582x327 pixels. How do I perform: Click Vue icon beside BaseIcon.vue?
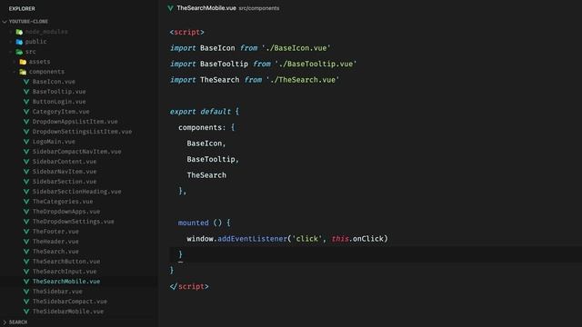[26, 82]
